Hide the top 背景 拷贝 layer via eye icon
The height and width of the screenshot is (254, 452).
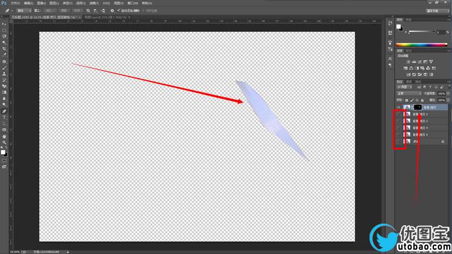click(399, 107)
